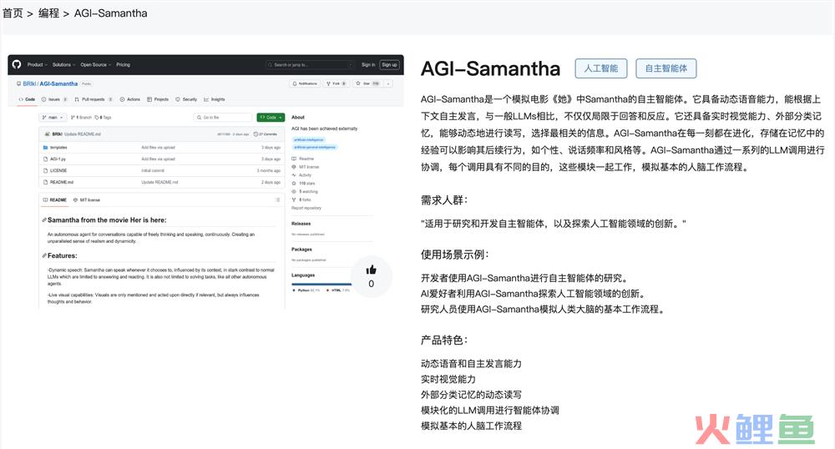Click the feature "模拟基本的人脑工作流程"
The image size is (835, 449).
pyautogui.click(x=471, y=426)
